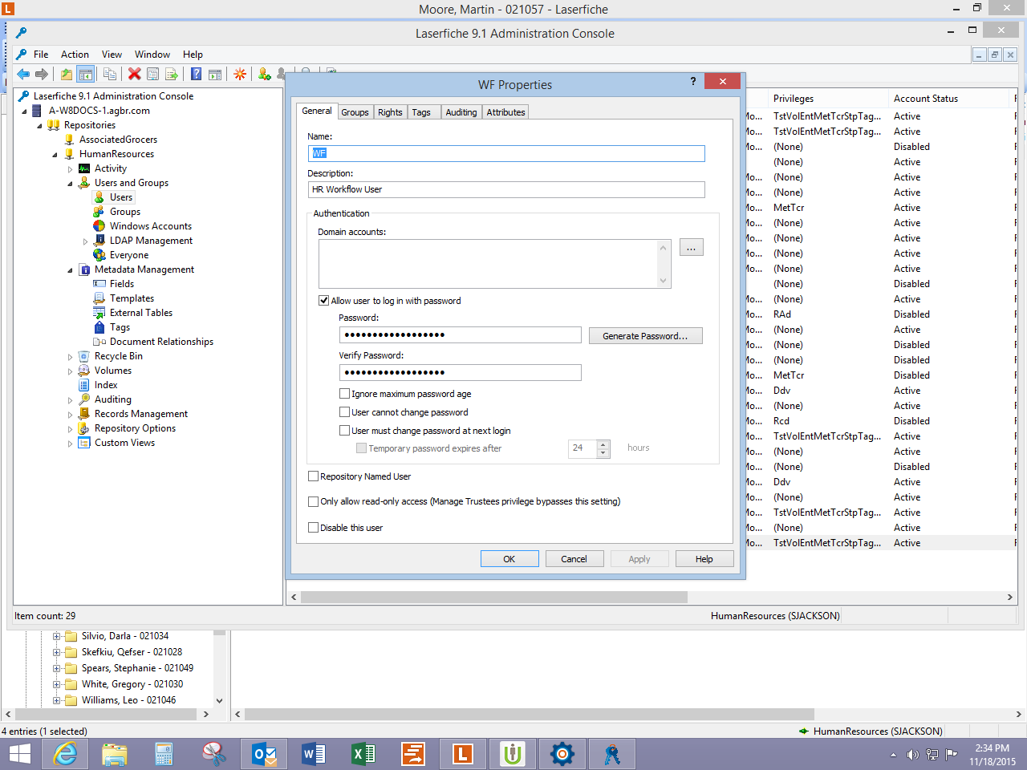Switch to the Rights tab
The width and height of the screenshot is (1027, 770).
click(x=390, y=112)
